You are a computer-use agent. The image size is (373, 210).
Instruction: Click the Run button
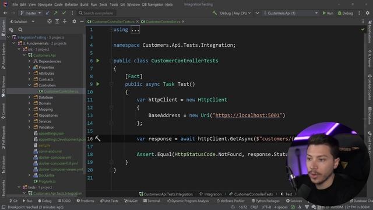(x=328, y=13)
